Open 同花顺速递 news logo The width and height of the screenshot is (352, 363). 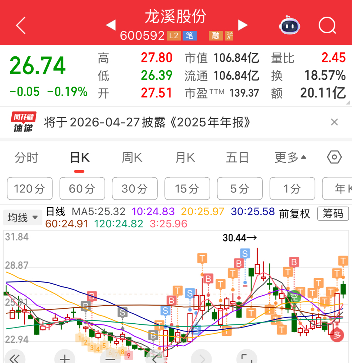click(23, 122)
